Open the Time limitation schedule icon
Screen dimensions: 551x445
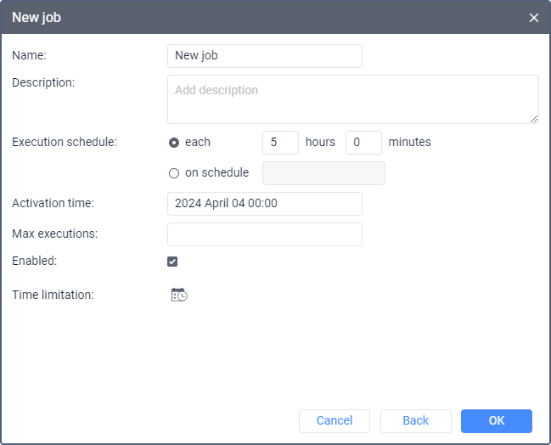(x=179, y=295)
